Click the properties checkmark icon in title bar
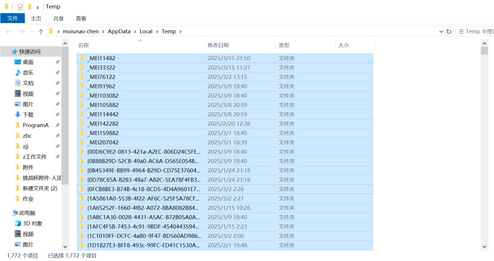Screen dimensions: 494x261 point(20,7)
